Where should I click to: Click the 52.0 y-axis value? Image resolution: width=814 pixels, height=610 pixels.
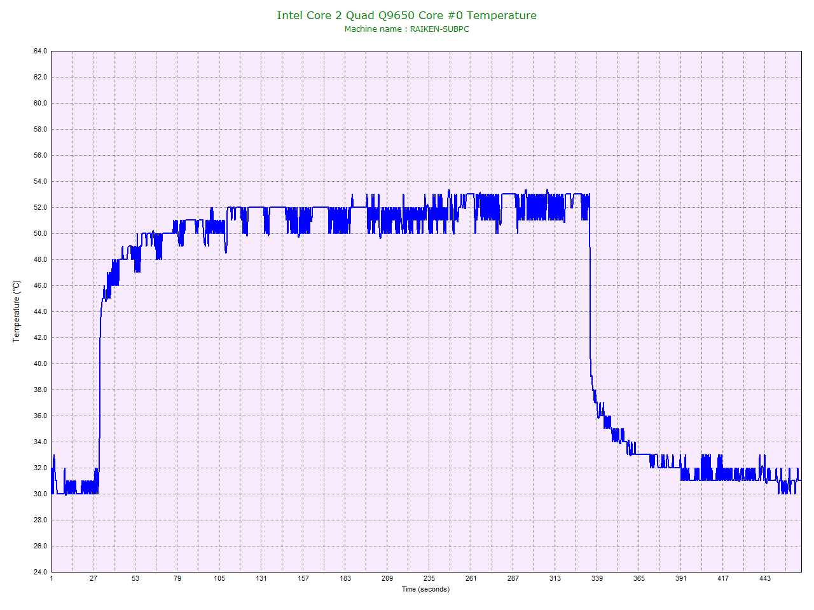(x=40, y=207)
